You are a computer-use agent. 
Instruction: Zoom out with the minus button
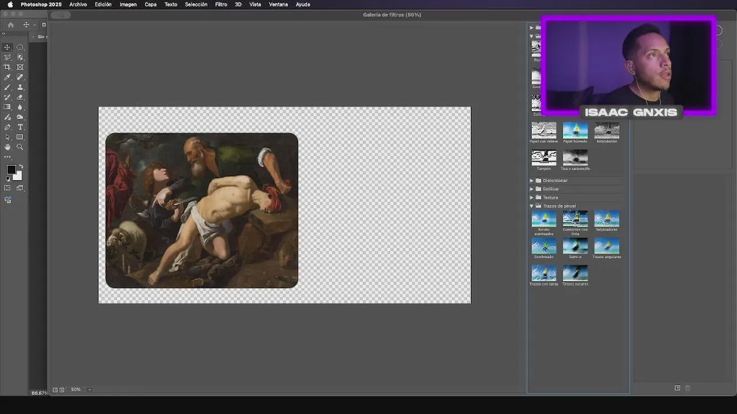[x=55, y=390]
